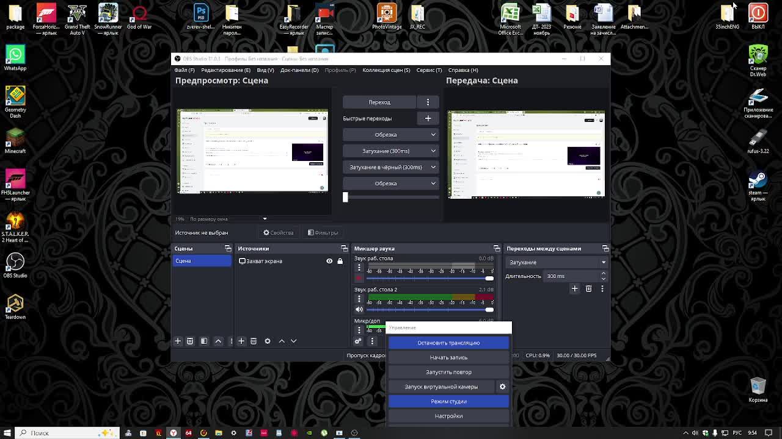Toggle lock on Захват экрана source

(340, 261)
